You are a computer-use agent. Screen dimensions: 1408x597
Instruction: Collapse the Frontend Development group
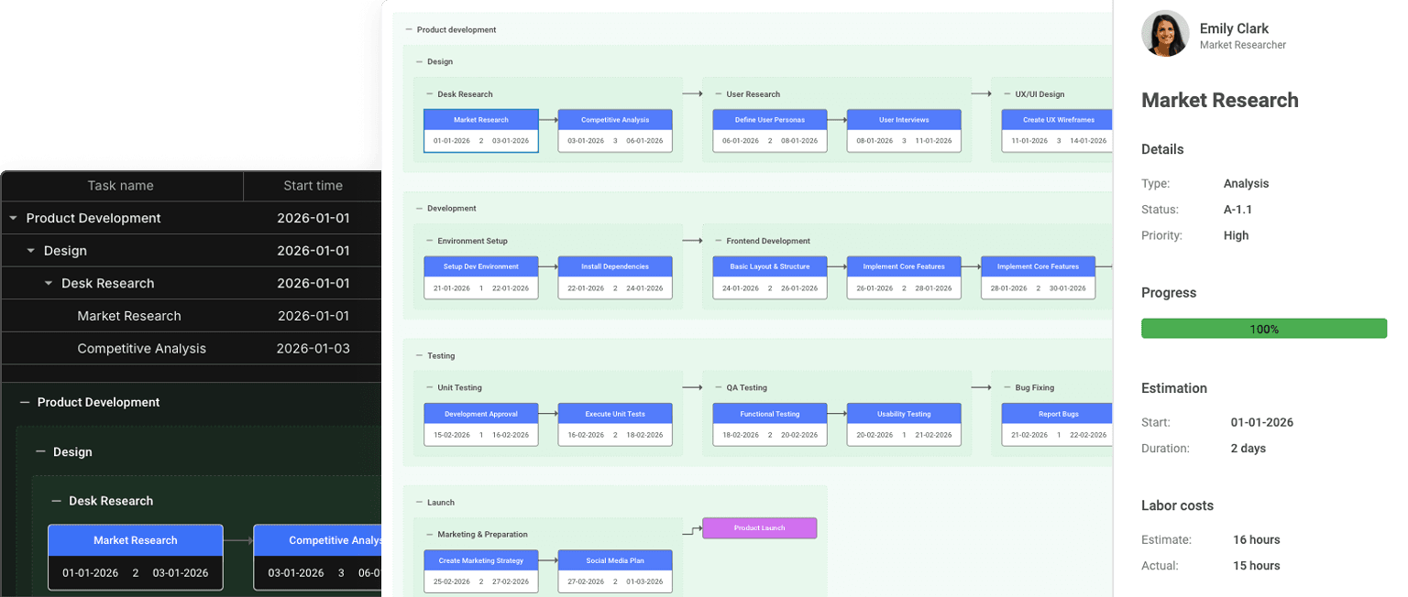(x=718, y=241)
